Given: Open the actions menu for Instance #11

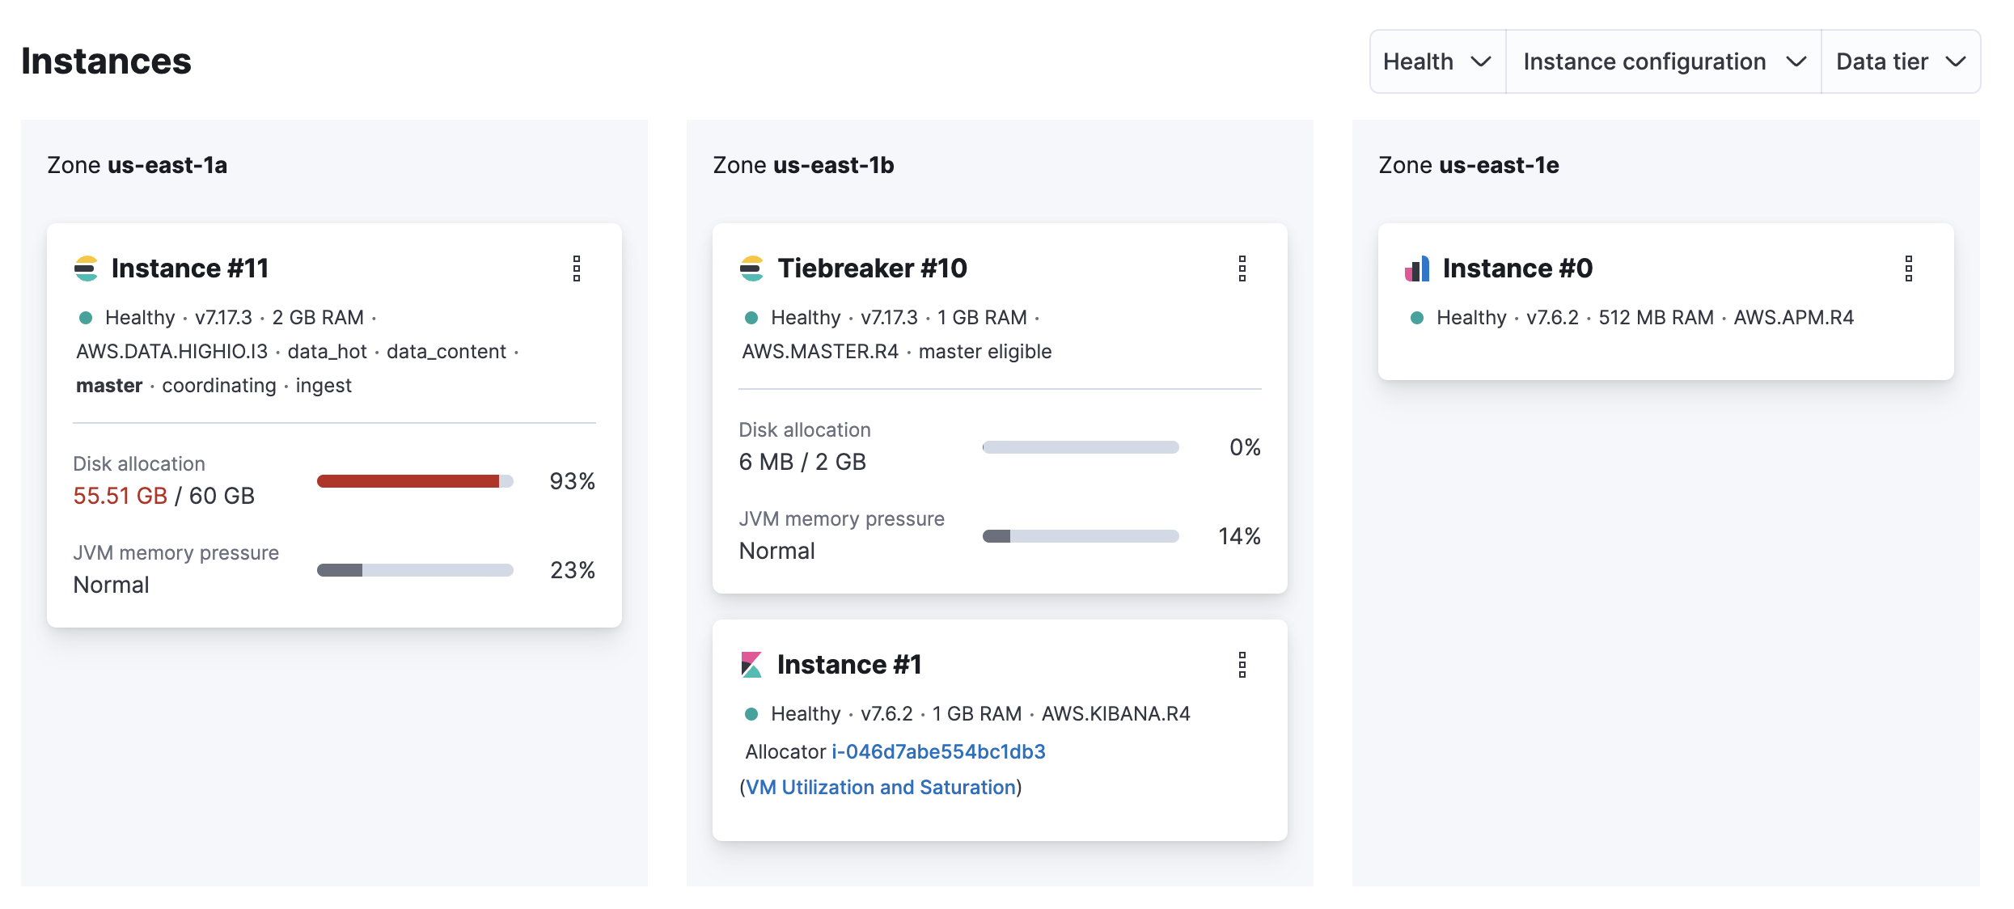Looking at the screenshot, I should tap(577, 268).
